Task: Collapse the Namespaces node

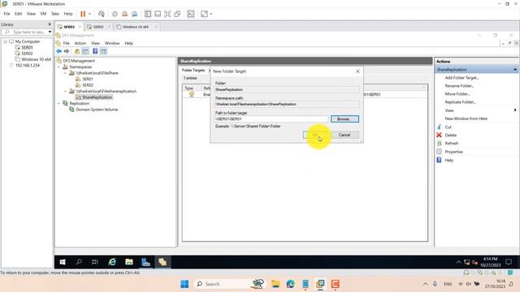Action: coord(59,67)
